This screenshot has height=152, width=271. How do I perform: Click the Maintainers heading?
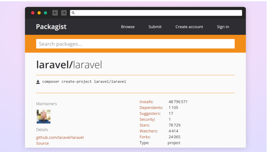47,103
